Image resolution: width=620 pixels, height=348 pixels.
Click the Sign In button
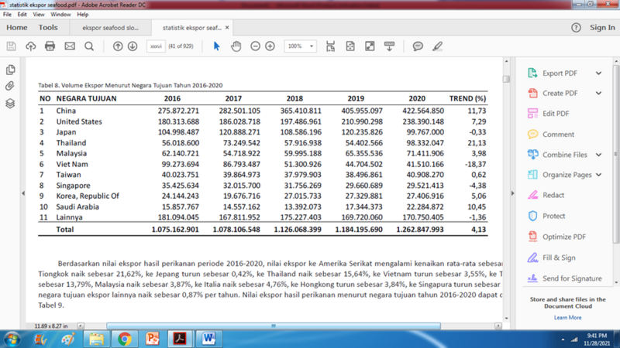click(x=601, y=28)
